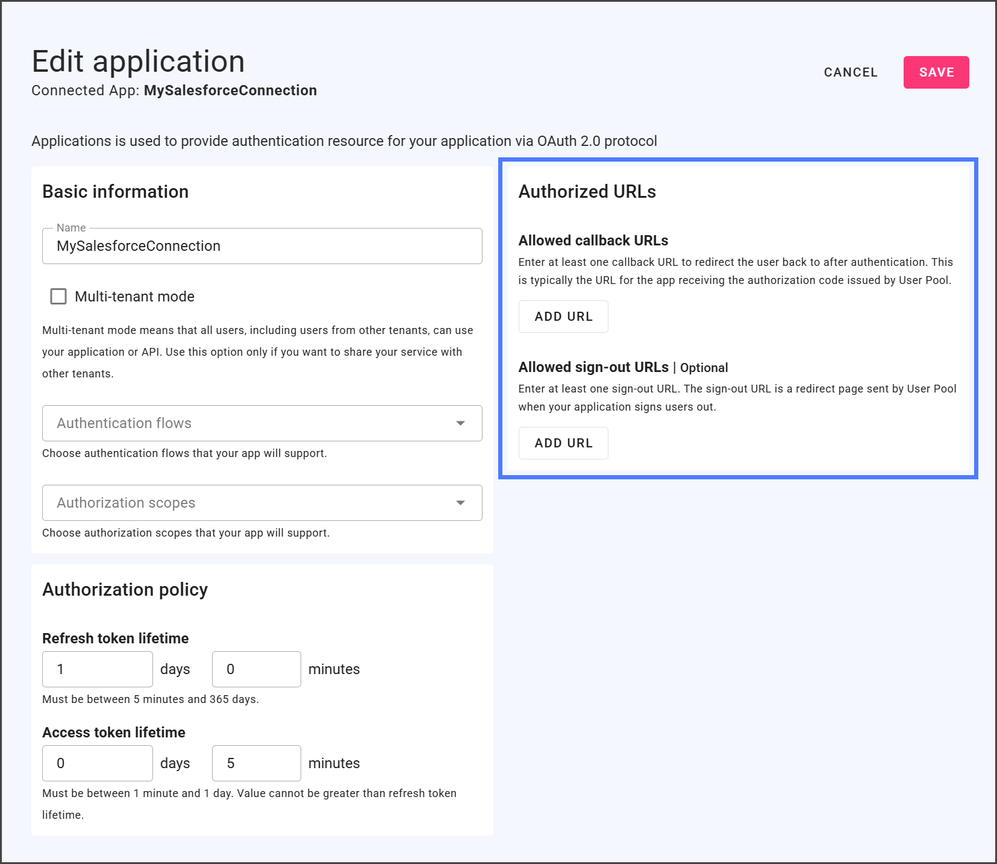Screen dimensions: 997x864
Task: Focus the Name field containing MySalesforceConnection
Action: (262, 246)
